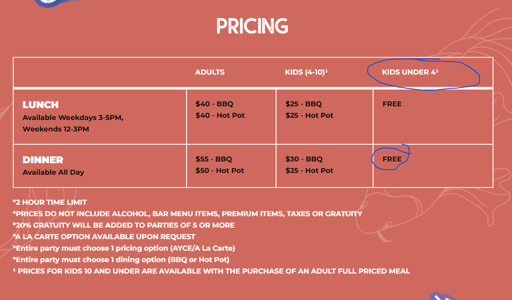This screenshot has width=512, height=300.
Task: Select the DINNER row title
Action: click(43, 160)
